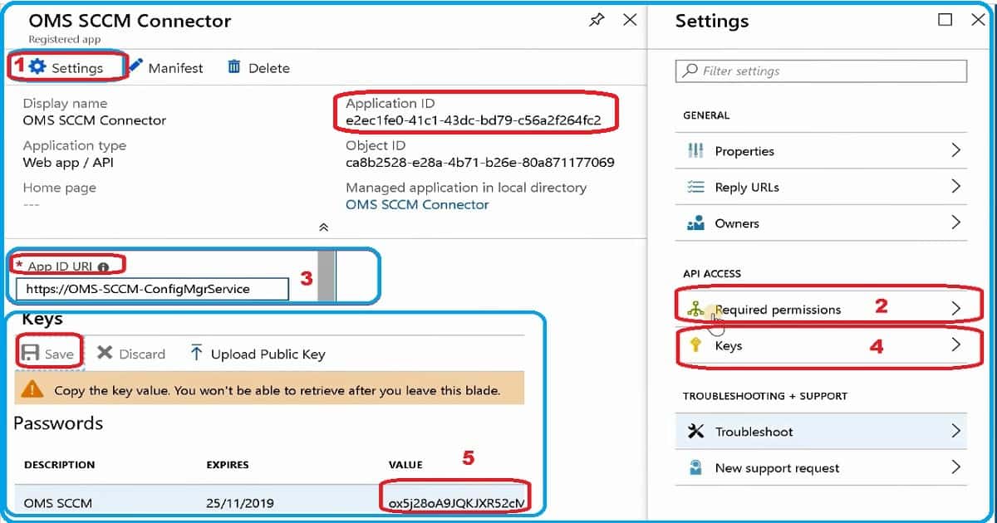Screen dimensions: 997x523
Task: Close the OMS SCCM Connector blade
Action: pos(631,20)
